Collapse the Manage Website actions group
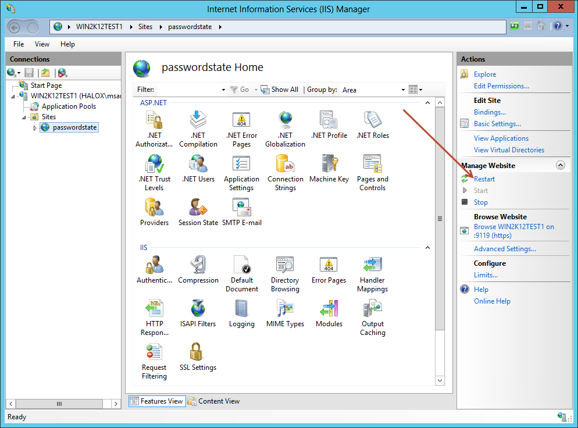 [x=561, y=165]
